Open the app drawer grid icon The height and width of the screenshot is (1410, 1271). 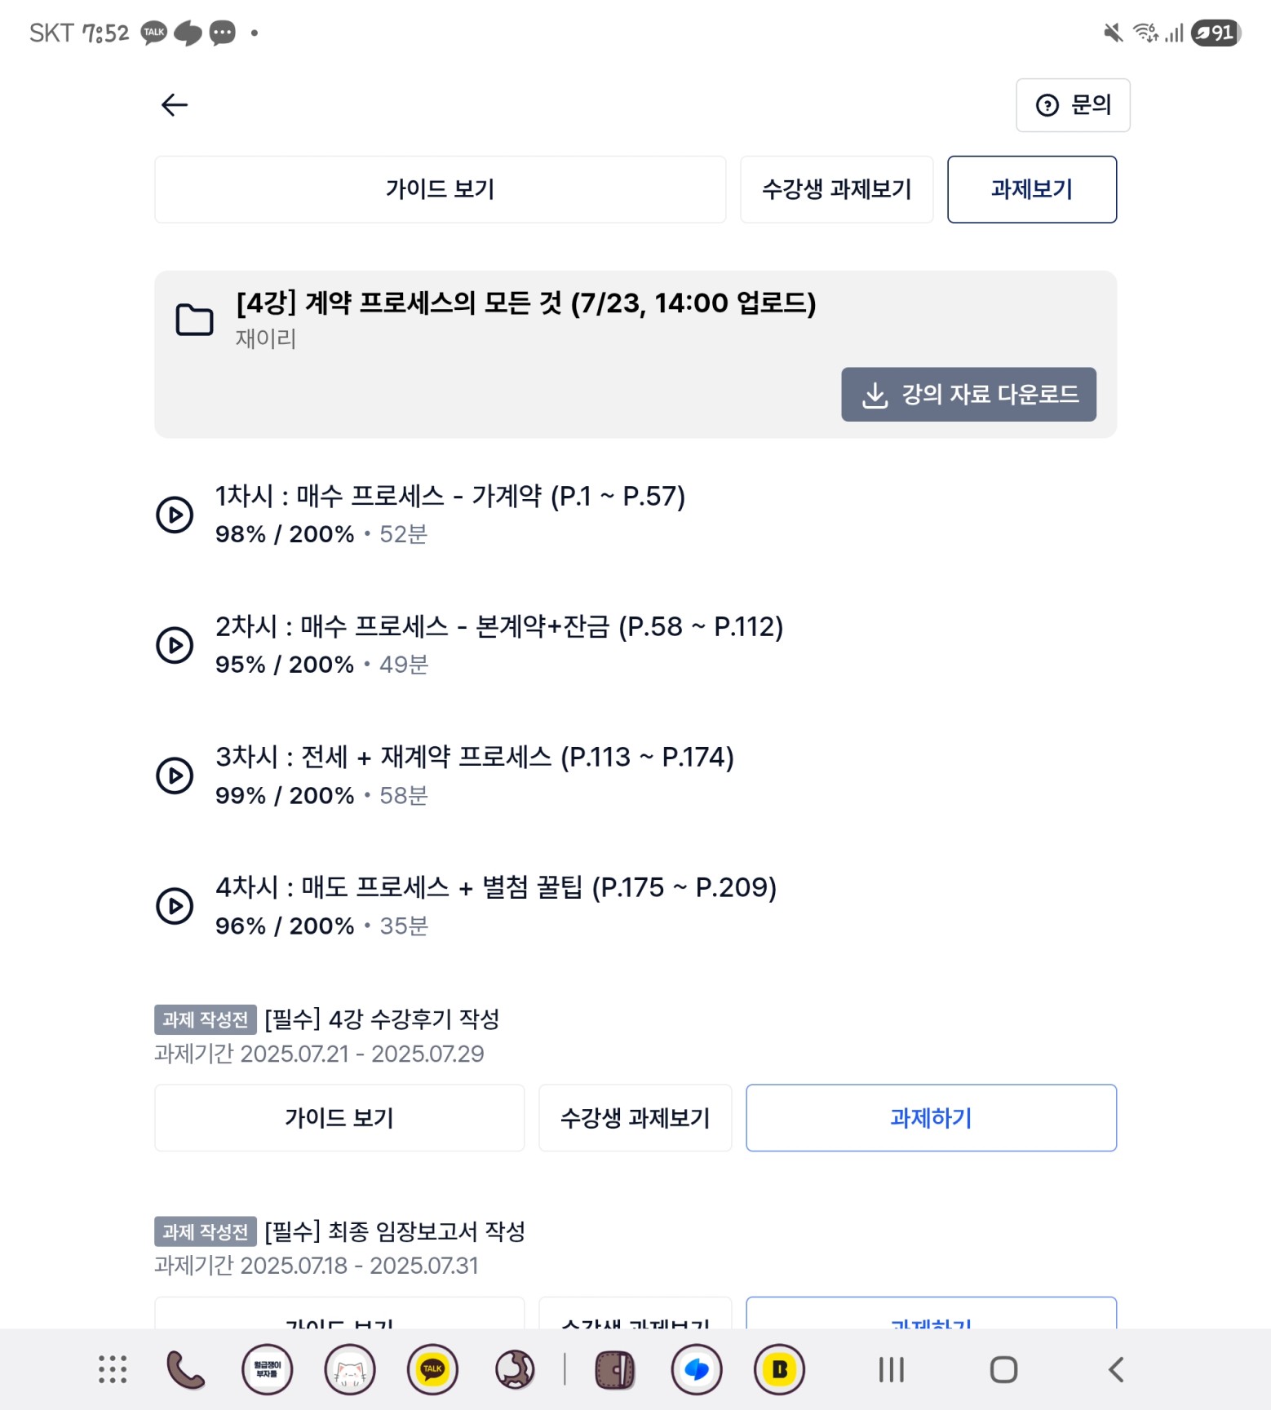[x=113, y=1369]
